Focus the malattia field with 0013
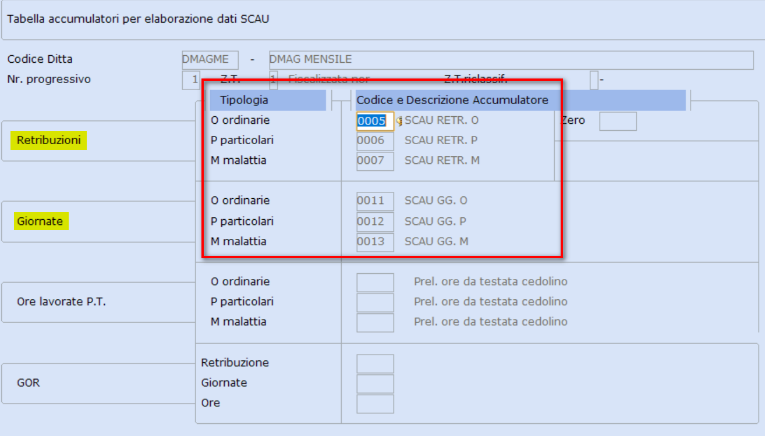Screen dimensions: 765x436 click(x=376, y=242)
